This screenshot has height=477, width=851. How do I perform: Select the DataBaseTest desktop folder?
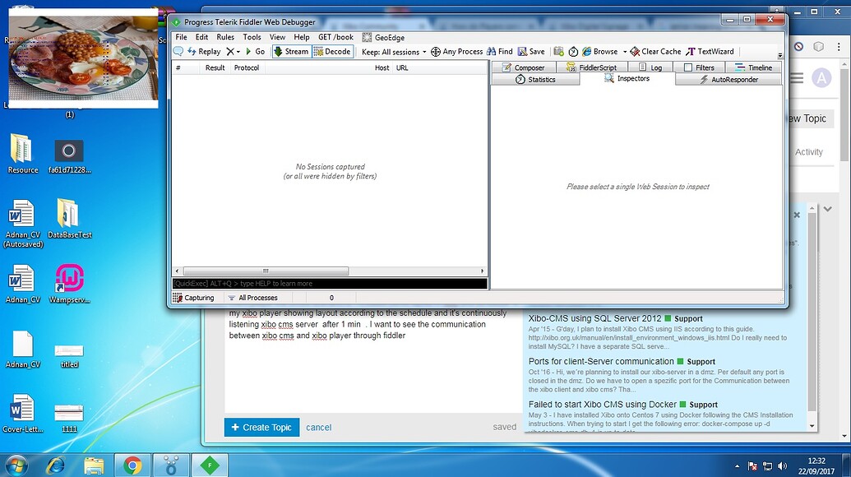coord(69,219)
